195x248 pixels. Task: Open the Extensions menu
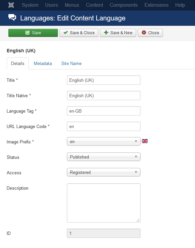click(156, 5)
